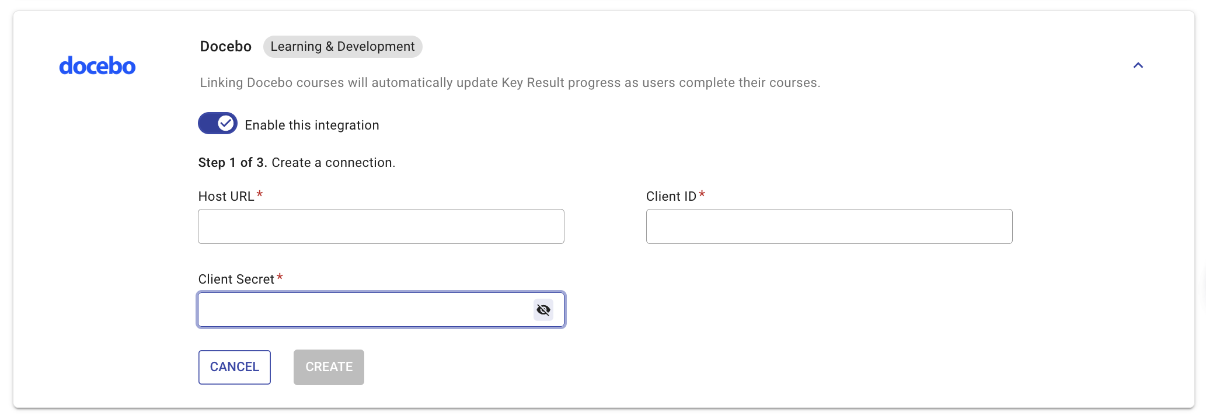Click the Docebo logo
This screenshot has height=419, width=1206.
click(97, 66)
